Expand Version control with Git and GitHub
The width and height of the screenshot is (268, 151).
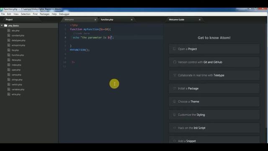(214, 62)
